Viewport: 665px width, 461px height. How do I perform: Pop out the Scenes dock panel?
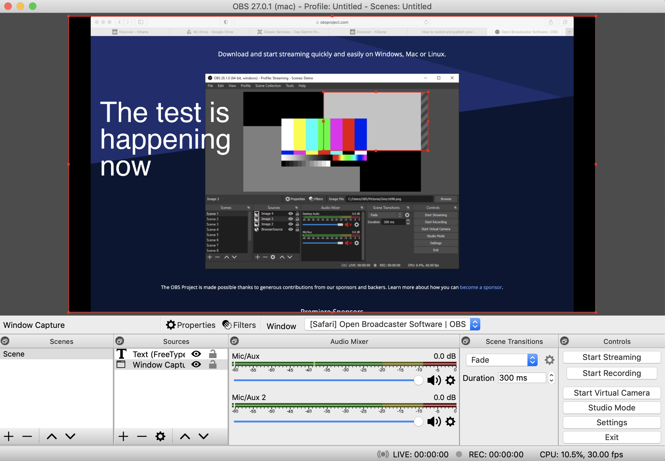click(x=5, y=341)
